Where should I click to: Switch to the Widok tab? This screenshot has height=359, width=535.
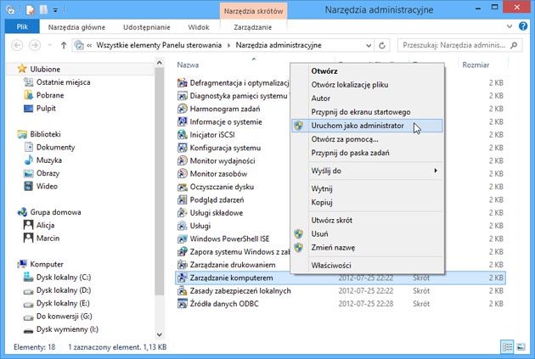pyautogui.click(x=199, y=27)
